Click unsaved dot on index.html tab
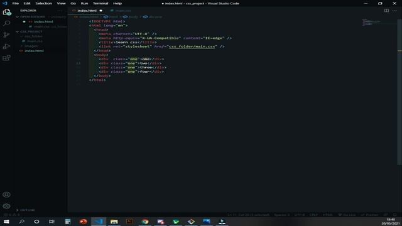This screenshot has width=402, height=226. (x=100, y=11)
